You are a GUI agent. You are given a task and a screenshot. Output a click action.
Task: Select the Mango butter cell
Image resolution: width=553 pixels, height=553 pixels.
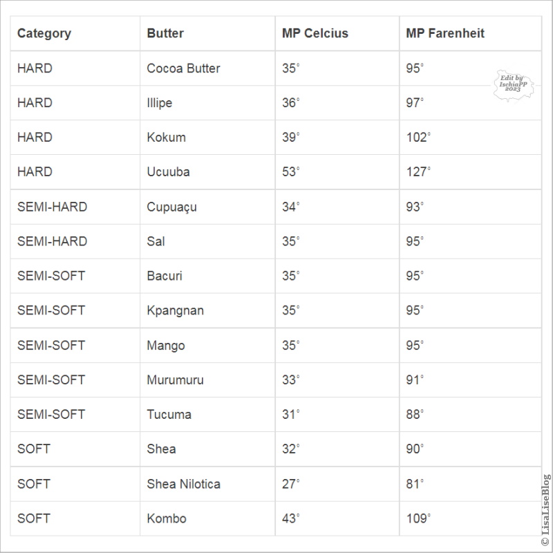tap(166, 345)
